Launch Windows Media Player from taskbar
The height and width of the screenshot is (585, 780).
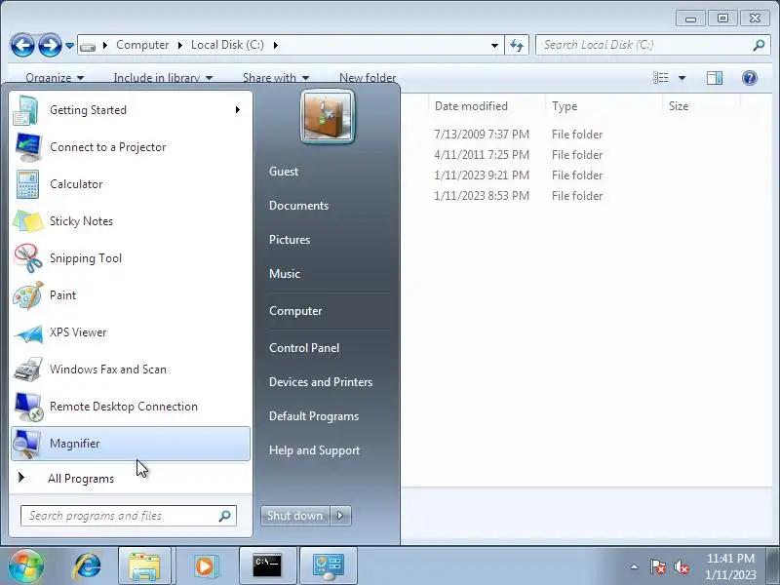pyautogui.click(x=205, y=566)
